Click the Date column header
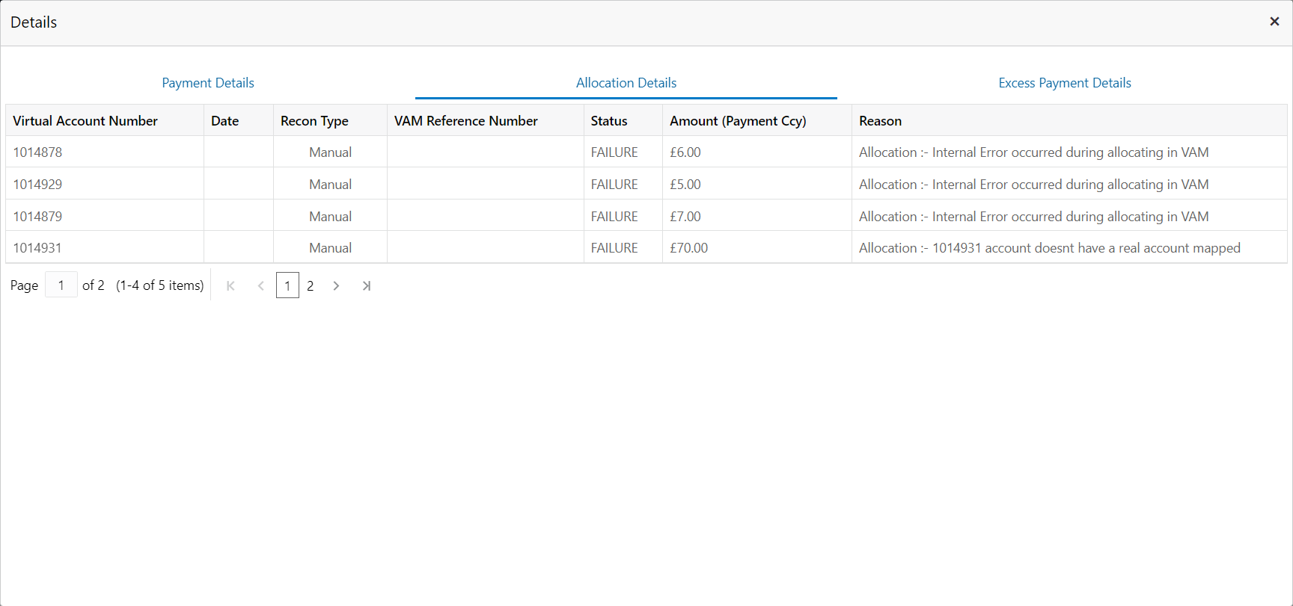Screen dimensions: 1293x606 click(239, 120)
